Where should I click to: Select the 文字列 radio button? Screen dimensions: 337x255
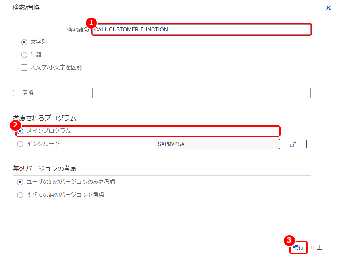coord(24,42)
